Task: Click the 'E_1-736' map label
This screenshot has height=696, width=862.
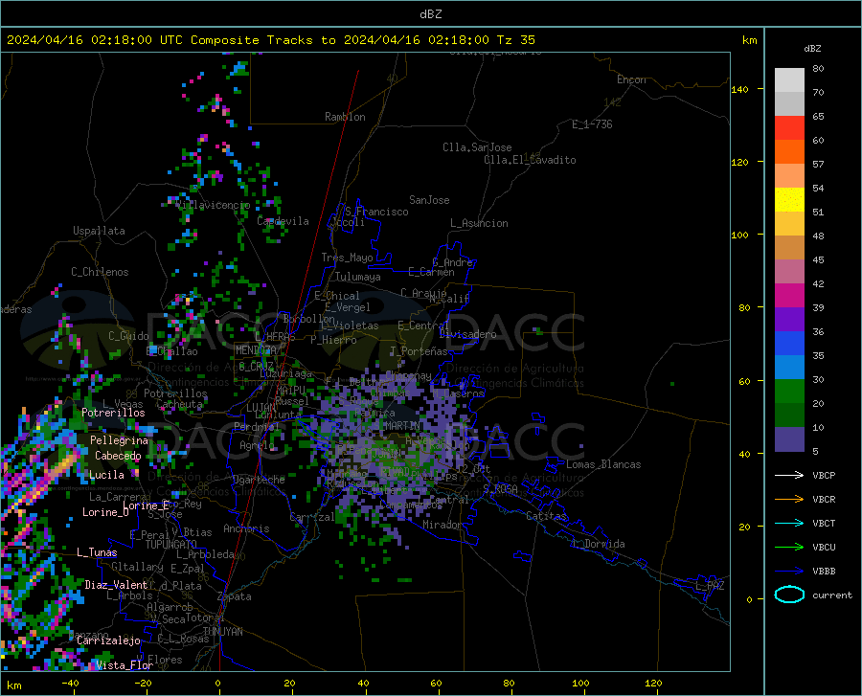Action: click(592, 124)
